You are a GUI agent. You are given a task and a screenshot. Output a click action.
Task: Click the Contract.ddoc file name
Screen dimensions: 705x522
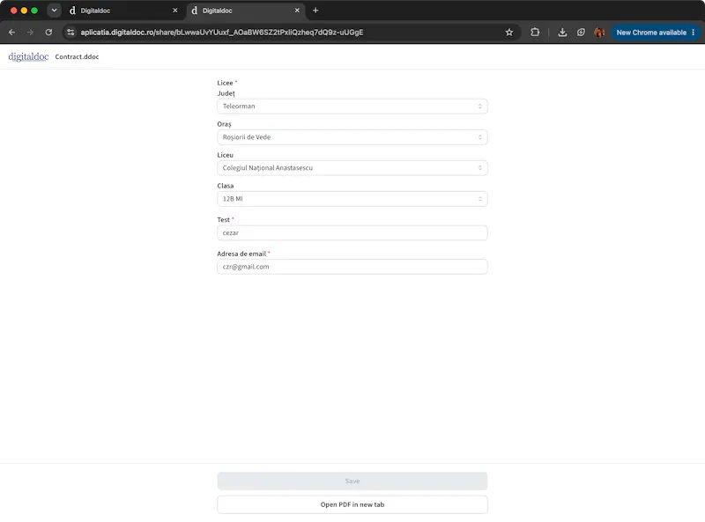tap(77, 56)
